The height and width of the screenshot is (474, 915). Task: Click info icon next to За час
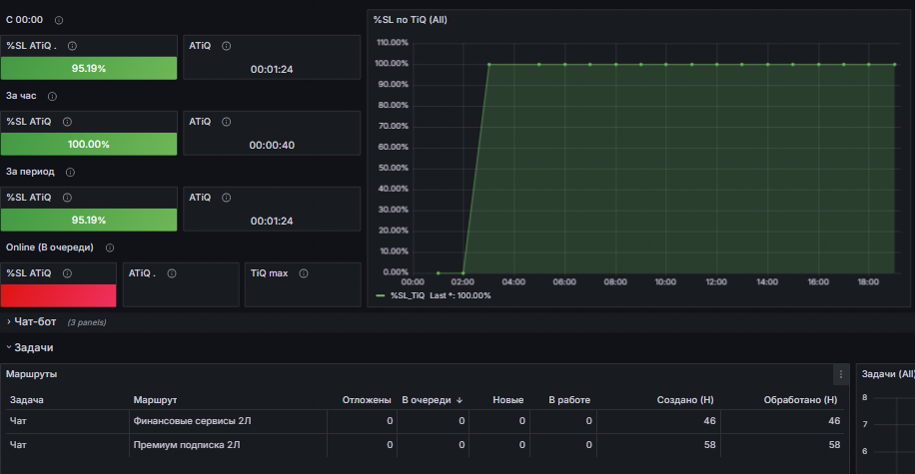53,96
